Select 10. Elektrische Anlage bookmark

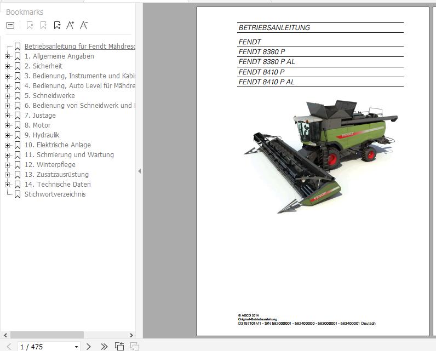pyautogui.click(x=58, y=145)
